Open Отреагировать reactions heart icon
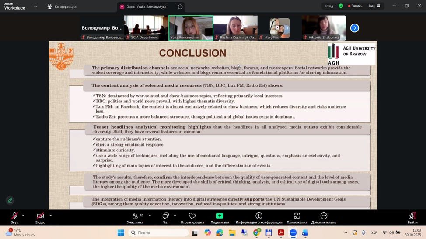 click(192, 216)
